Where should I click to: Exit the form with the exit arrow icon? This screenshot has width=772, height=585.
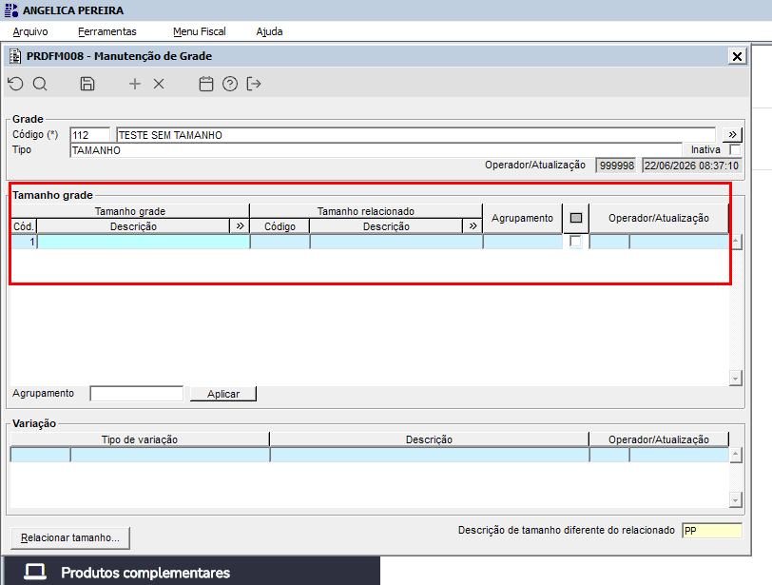[254, 84]
